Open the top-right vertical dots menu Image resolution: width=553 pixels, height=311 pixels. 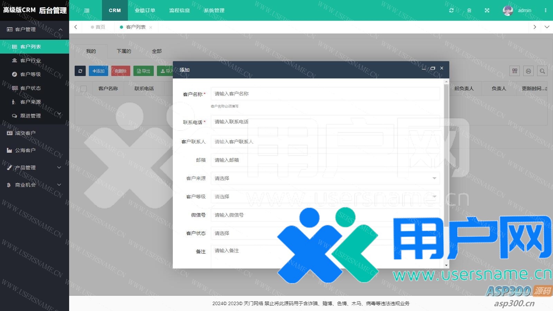[545, 10]
